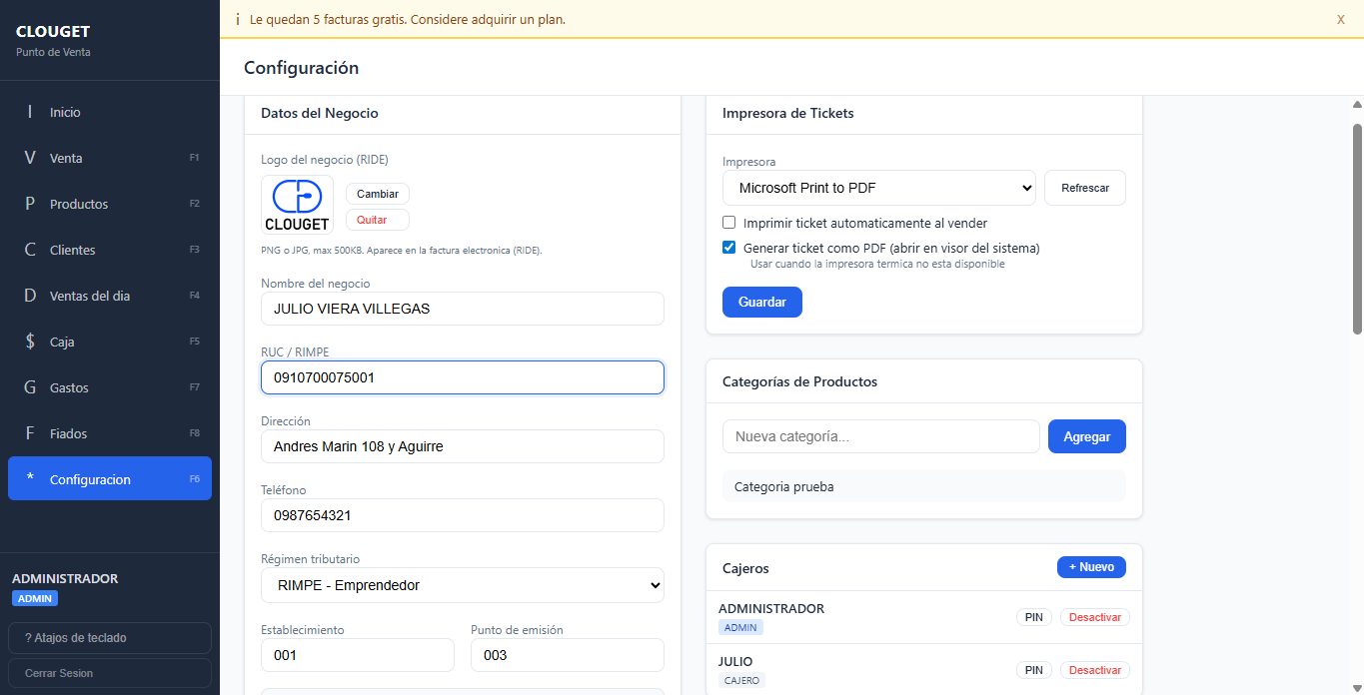Screen dimensions: 1364x695
Task: Go to the Fiados menu item
Action: click(68, 433)
